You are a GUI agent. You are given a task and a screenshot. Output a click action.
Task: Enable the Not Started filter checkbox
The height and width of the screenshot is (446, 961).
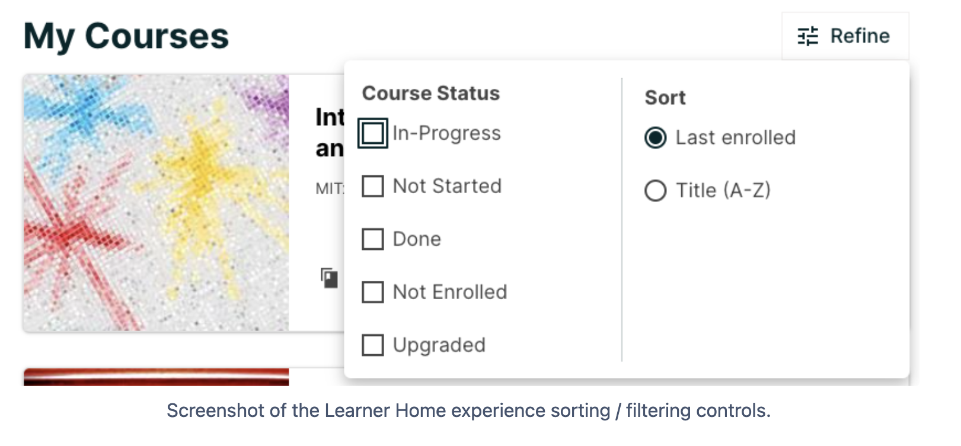point(372,186)
